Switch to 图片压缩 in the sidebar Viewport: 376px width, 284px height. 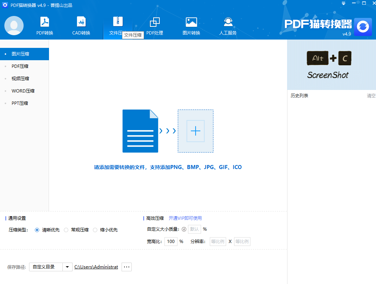coord(24,54)
